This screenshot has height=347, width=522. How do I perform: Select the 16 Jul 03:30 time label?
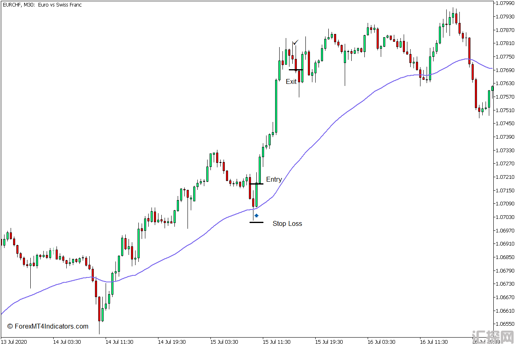pyautogui.click(x=381, y=342)
